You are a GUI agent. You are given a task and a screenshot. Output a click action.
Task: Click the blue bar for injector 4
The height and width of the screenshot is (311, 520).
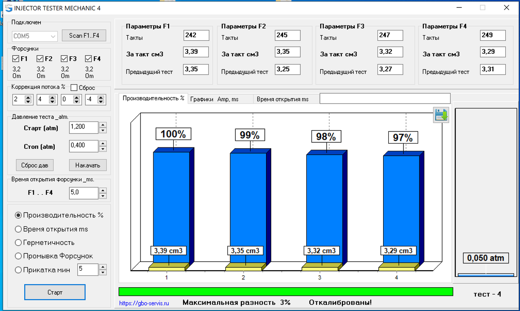[x=401, y=209]
